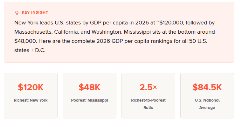
Task: Click the Richest-to-Poorest Ratio caption
Action: (x=148, y=104)
